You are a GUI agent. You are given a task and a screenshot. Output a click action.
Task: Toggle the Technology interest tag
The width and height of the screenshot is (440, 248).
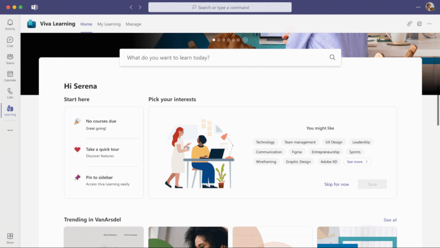[x=265, y=142]
